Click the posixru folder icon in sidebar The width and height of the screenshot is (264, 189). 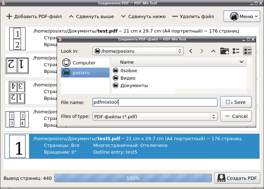click(x=66, y=73)
